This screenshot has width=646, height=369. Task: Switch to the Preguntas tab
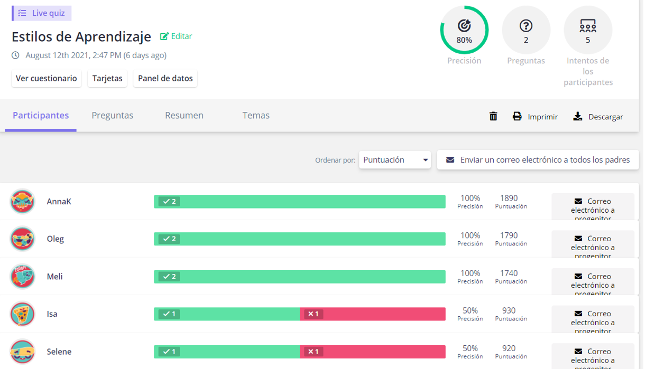[x=112, y=116]
